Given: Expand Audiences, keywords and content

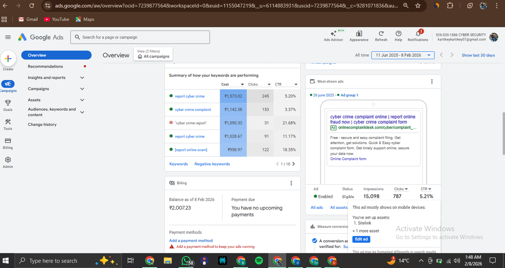Looking at the screenshot, I should coord(82,112).
